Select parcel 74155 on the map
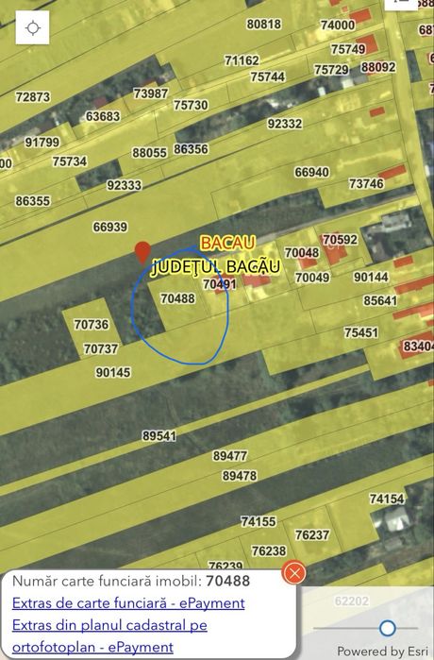The height and width of the screenshot is (660, 434). click(259, 521)
